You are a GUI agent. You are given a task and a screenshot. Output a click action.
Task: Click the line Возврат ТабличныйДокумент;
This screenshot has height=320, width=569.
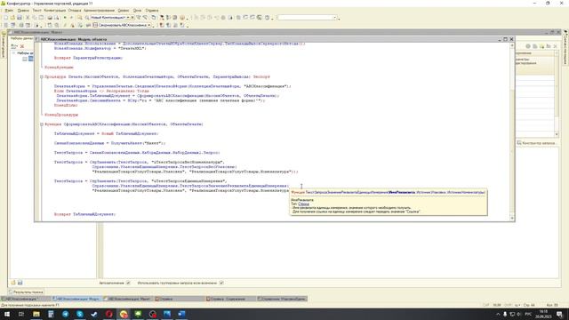(x=84, y=214)
